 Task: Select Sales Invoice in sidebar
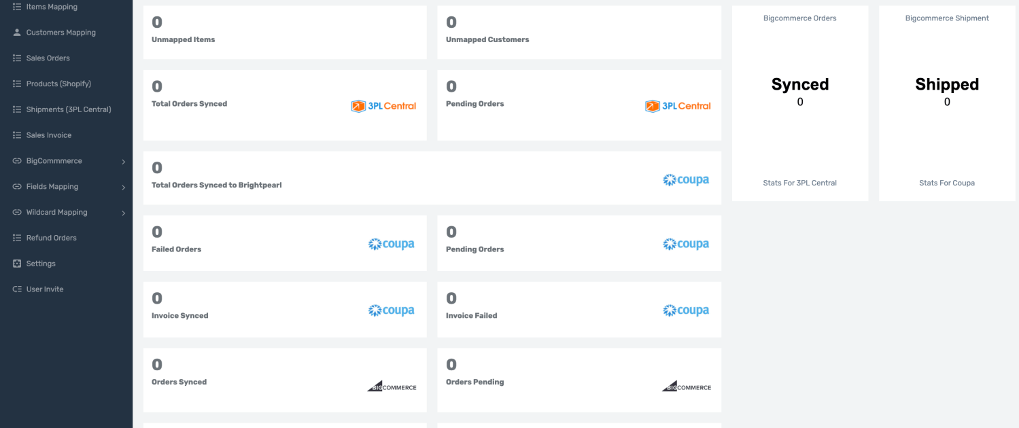[x=48, y=135]
